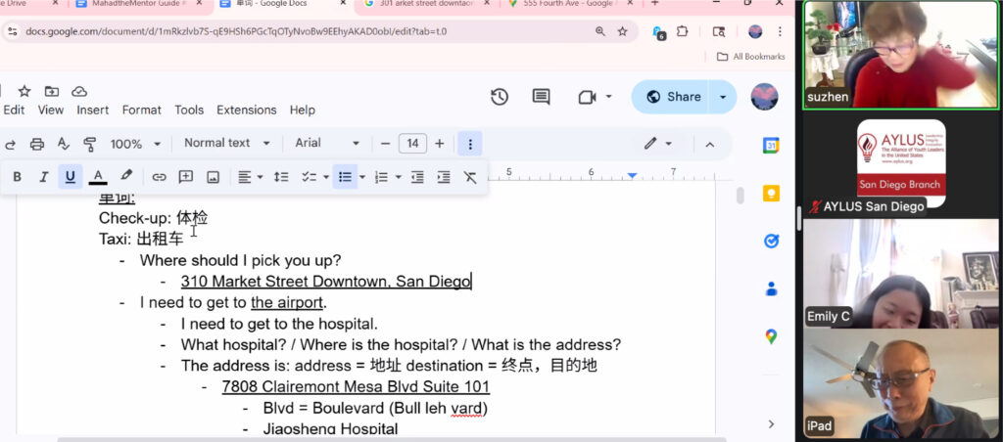Click the insert link icon
1003x442 pixels.
coord(159,177)
